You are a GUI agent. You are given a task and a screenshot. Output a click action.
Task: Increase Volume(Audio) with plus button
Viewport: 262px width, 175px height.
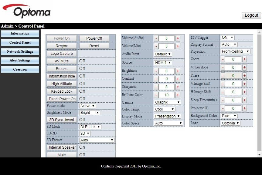(x=178, y=38)
